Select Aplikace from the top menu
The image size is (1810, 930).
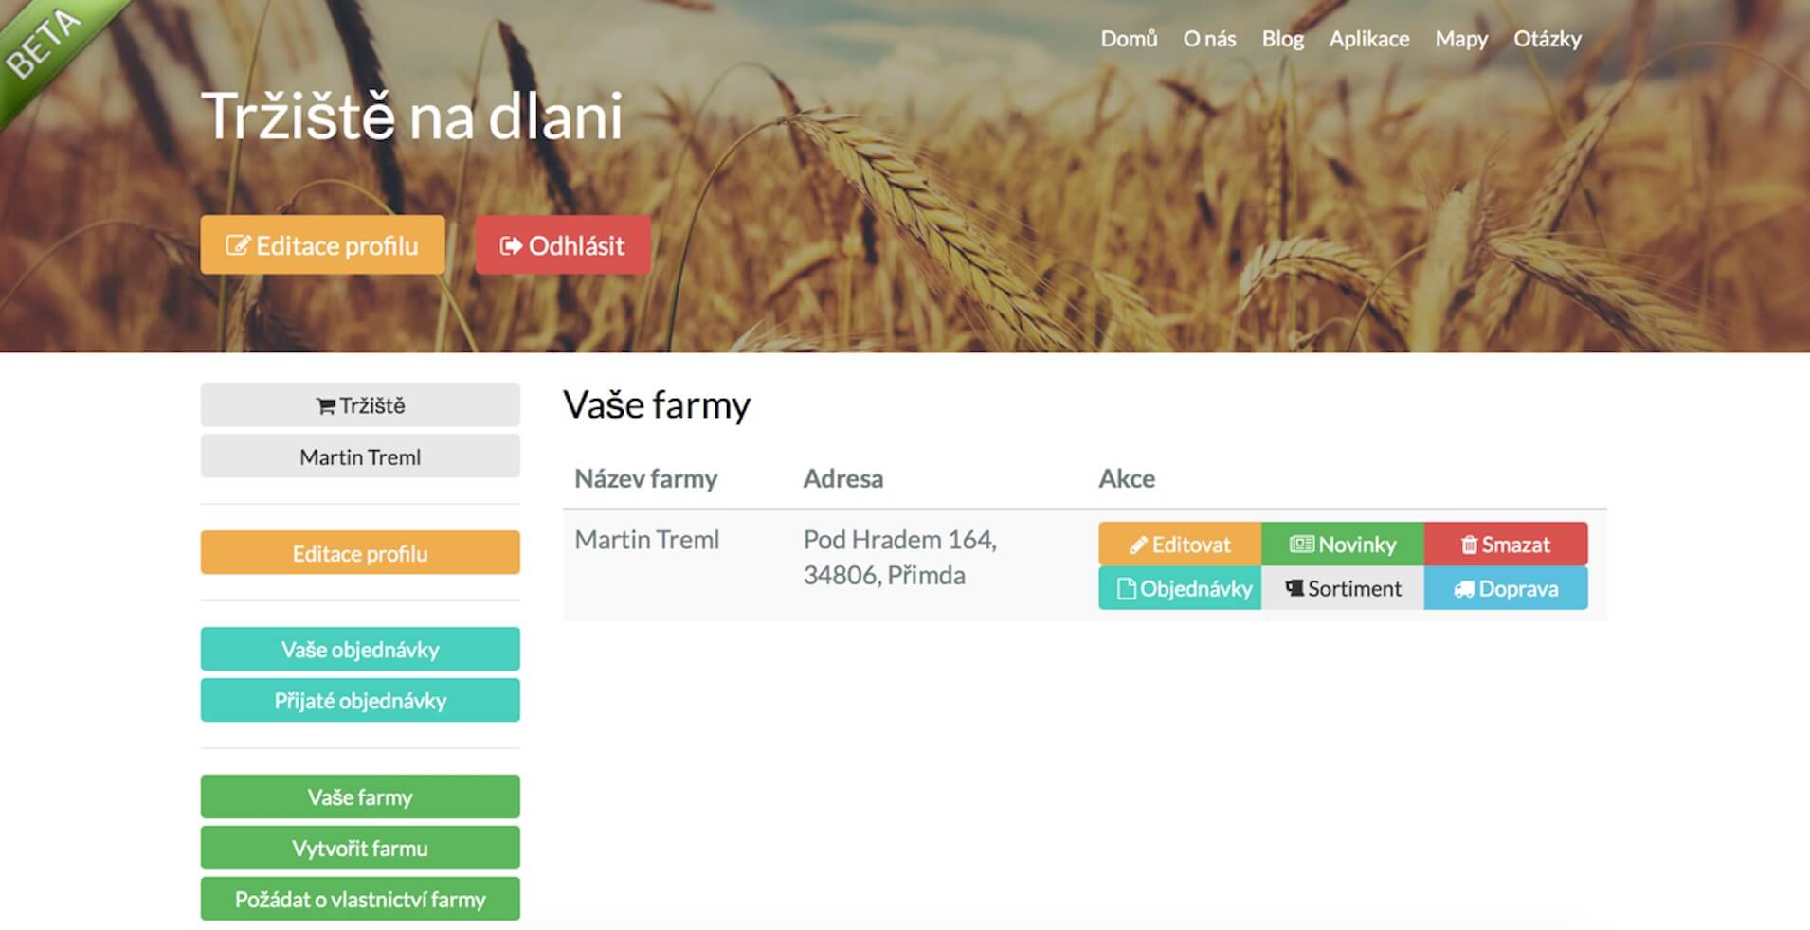click(x=1368, y=39)
